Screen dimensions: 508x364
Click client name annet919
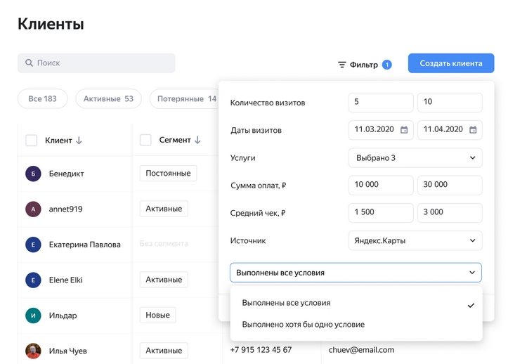pyautogui.click(x=66, y=209)
